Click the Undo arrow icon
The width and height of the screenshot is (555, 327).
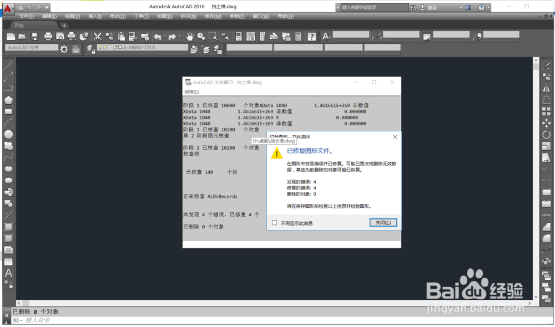(x=158, y=37)
